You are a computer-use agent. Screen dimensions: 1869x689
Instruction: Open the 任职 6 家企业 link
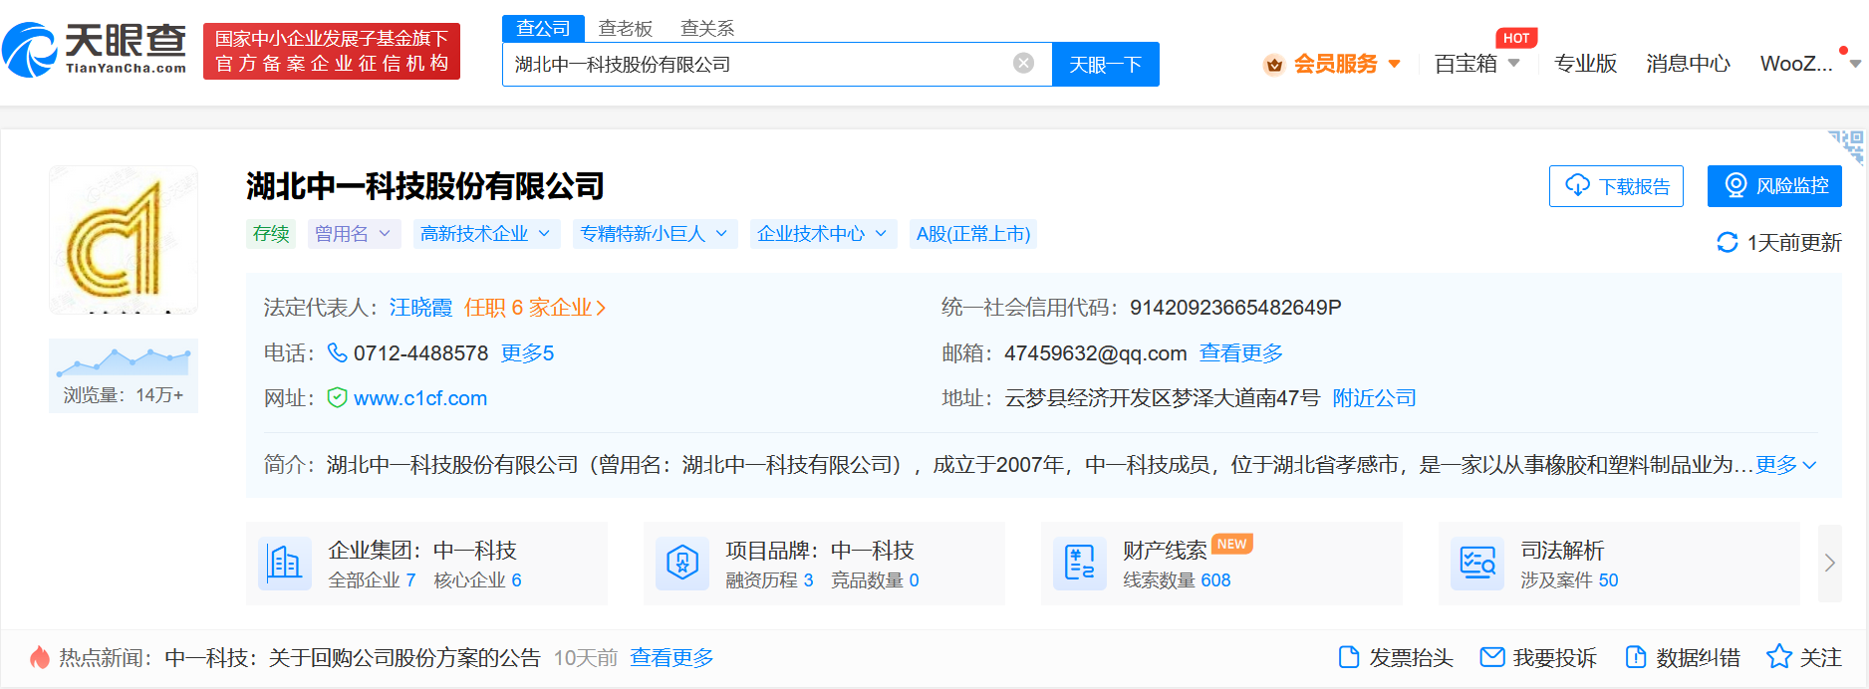[x=535, y=308]
